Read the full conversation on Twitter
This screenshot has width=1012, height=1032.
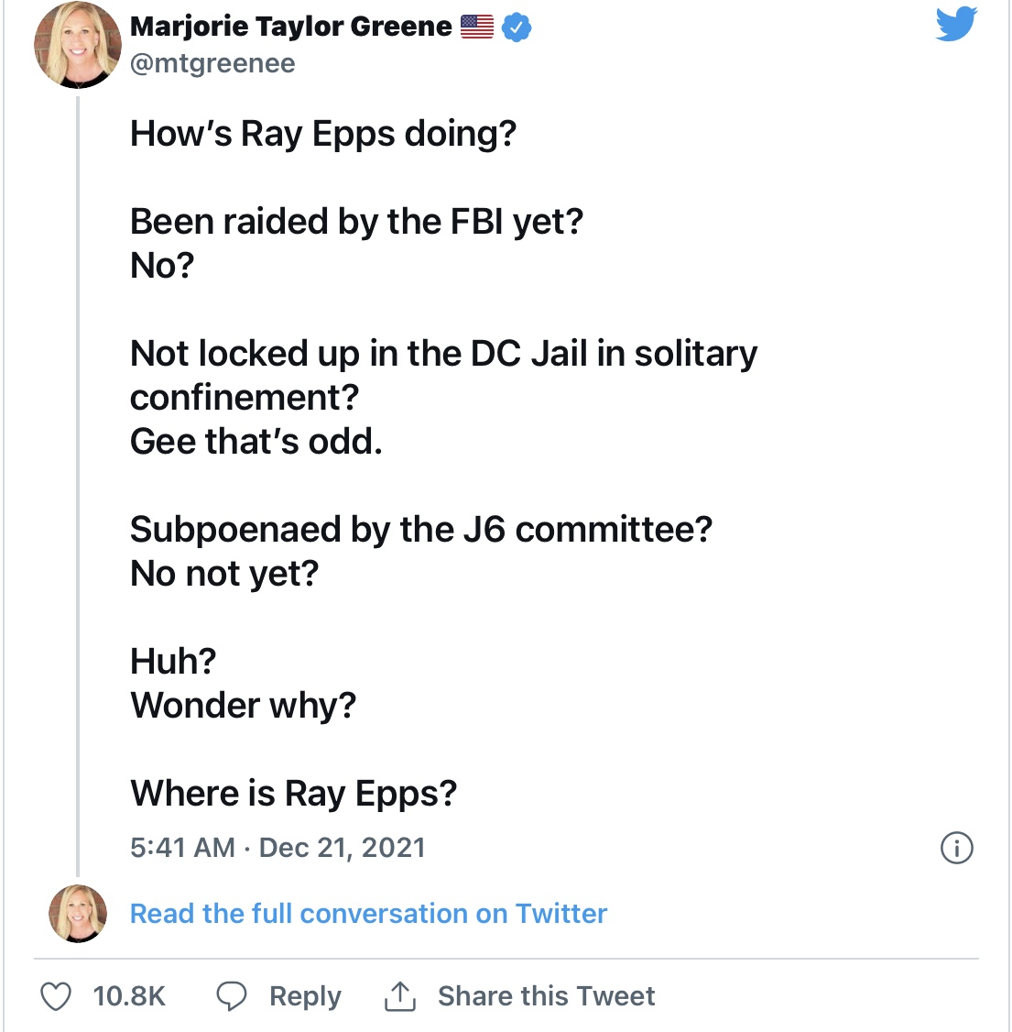pos(368,914)
